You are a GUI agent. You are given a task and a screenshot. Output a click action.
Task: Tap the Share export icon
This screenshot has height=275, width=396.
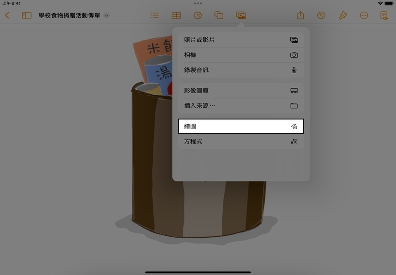[x=300, y=16]
